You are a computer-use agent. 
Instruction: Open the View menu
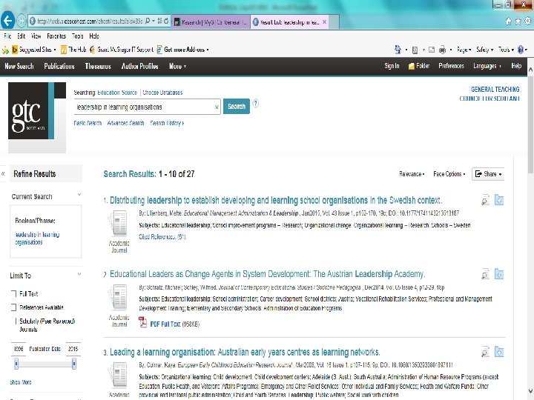[x=36, y=36]
